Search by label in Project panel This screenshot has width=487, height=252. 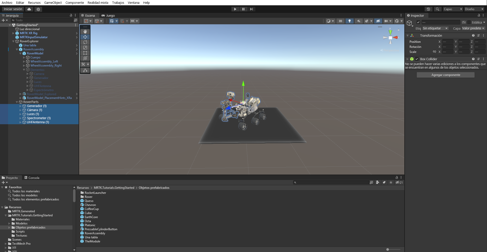(384, 182)
